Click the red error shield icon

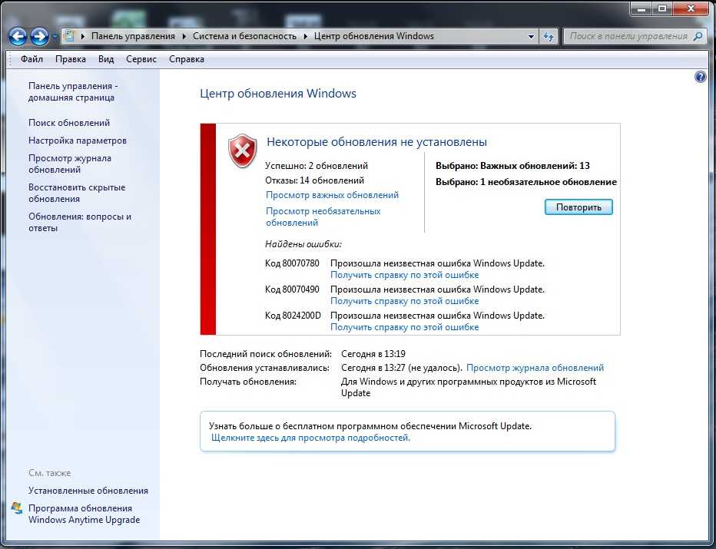(243, 150)
